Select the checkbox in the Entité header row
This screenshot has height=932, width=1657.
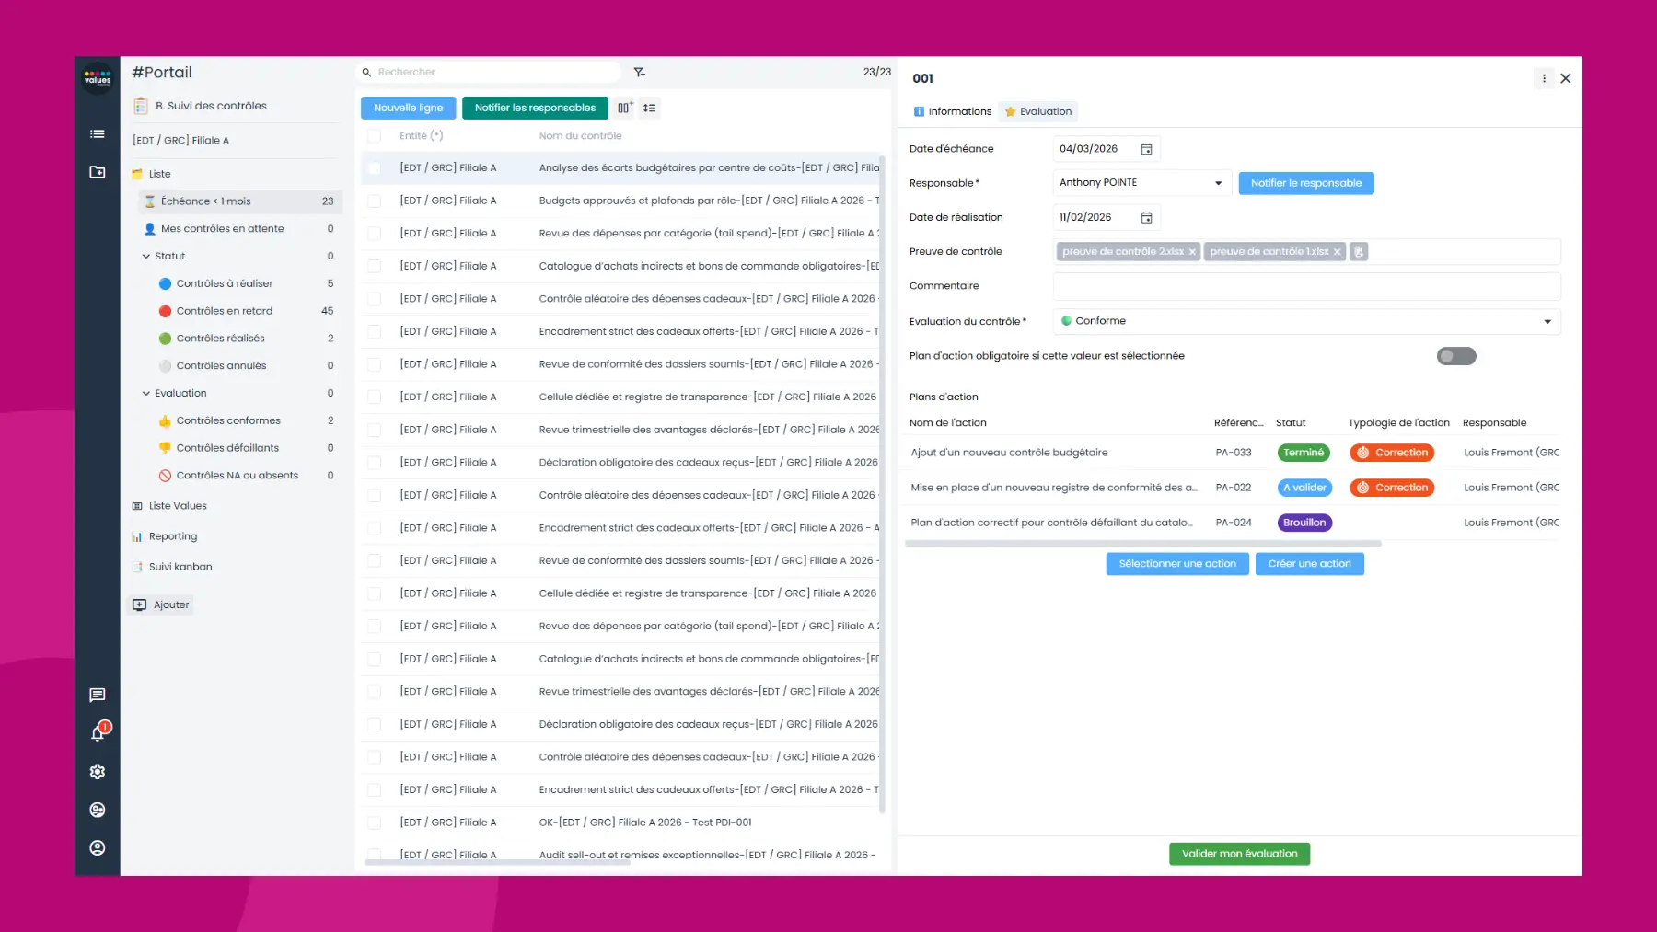[374, 135]
